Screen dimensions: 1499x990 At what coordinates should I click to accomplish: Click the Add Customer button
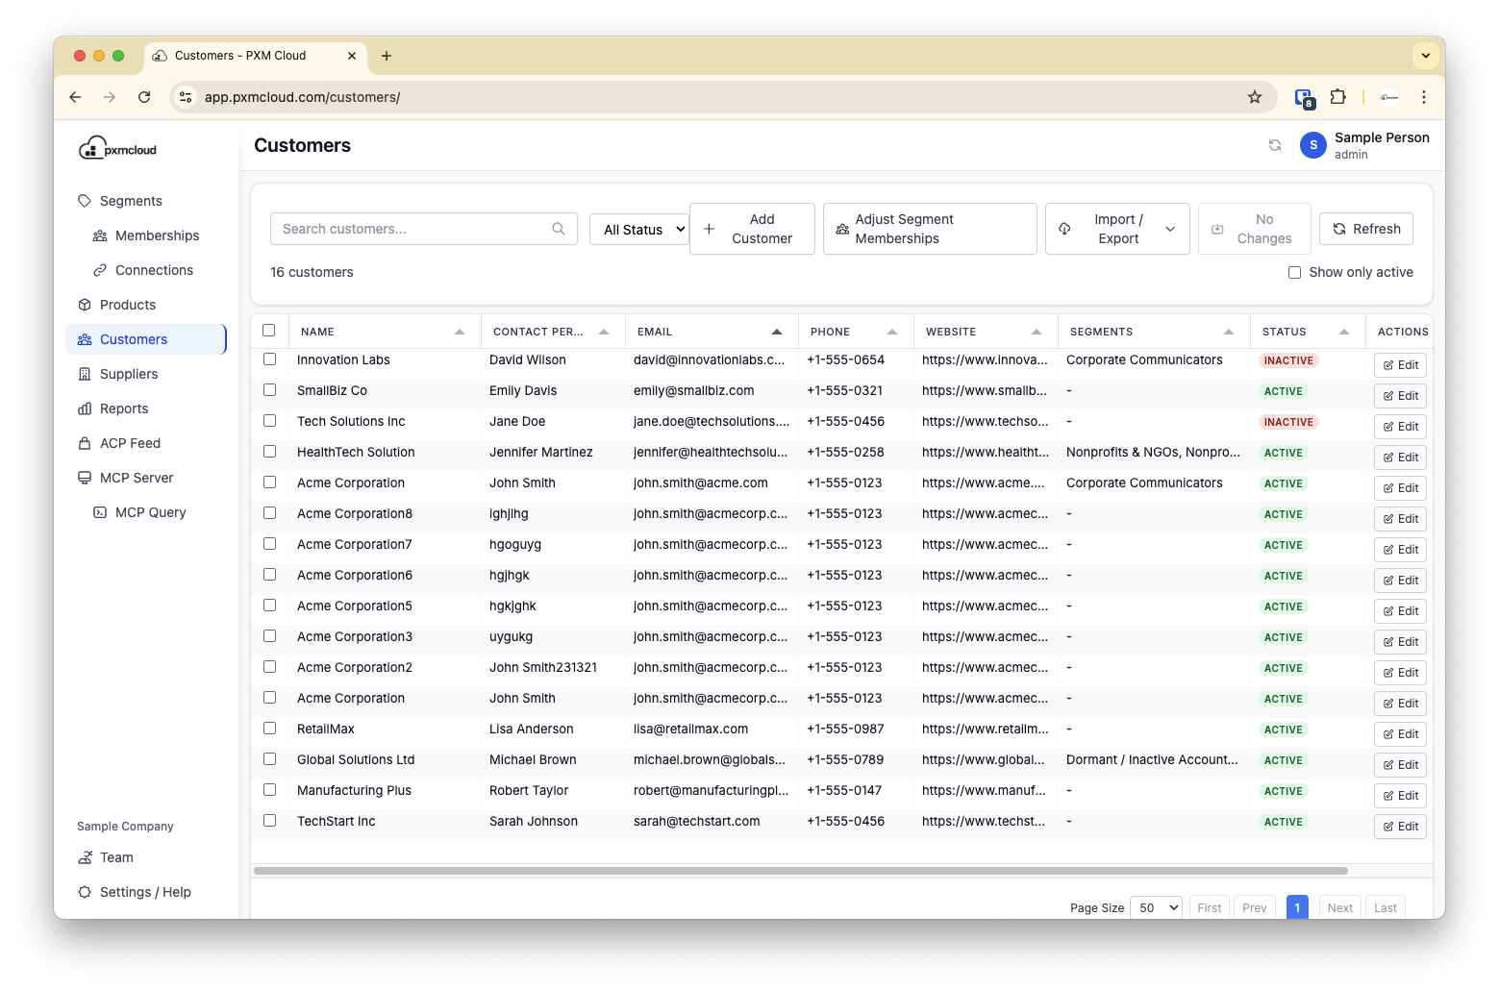coord(752,229)
